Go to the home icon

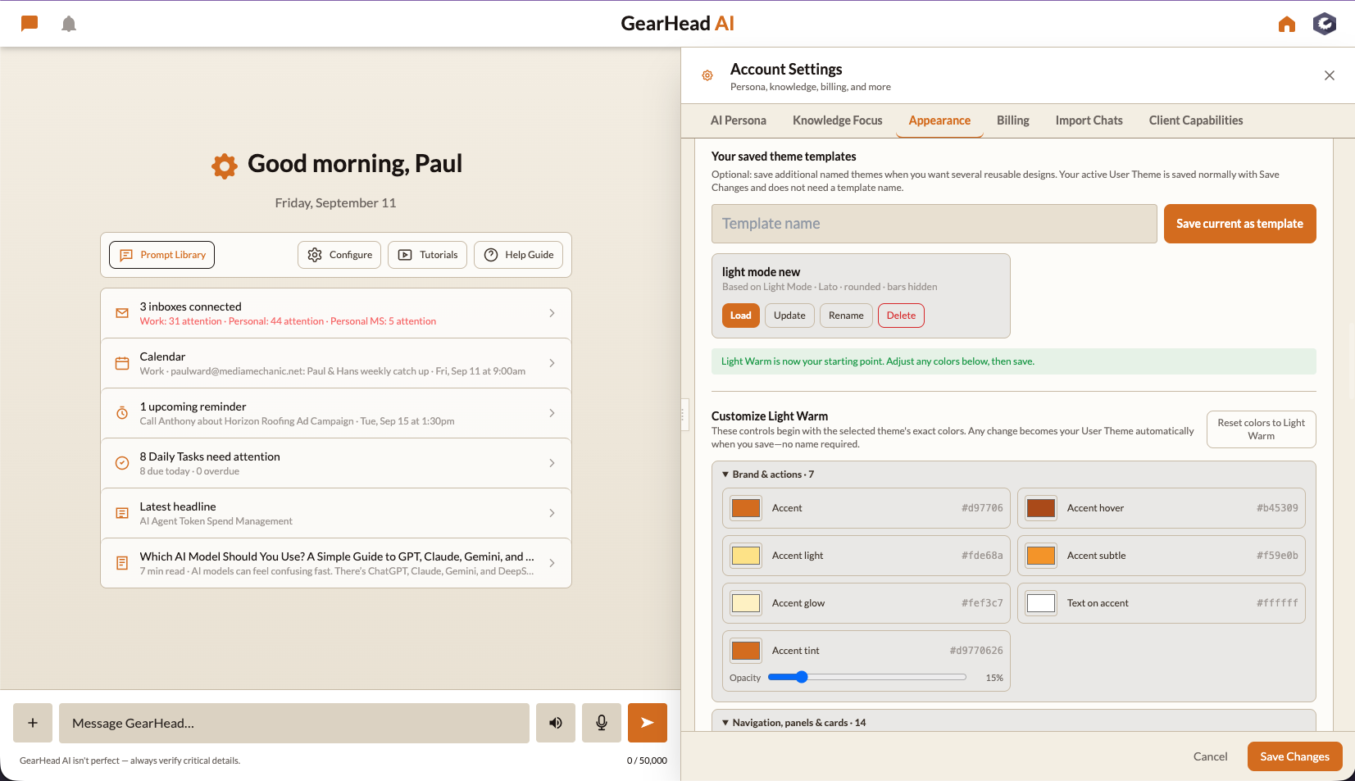(x=1287, y=24)
